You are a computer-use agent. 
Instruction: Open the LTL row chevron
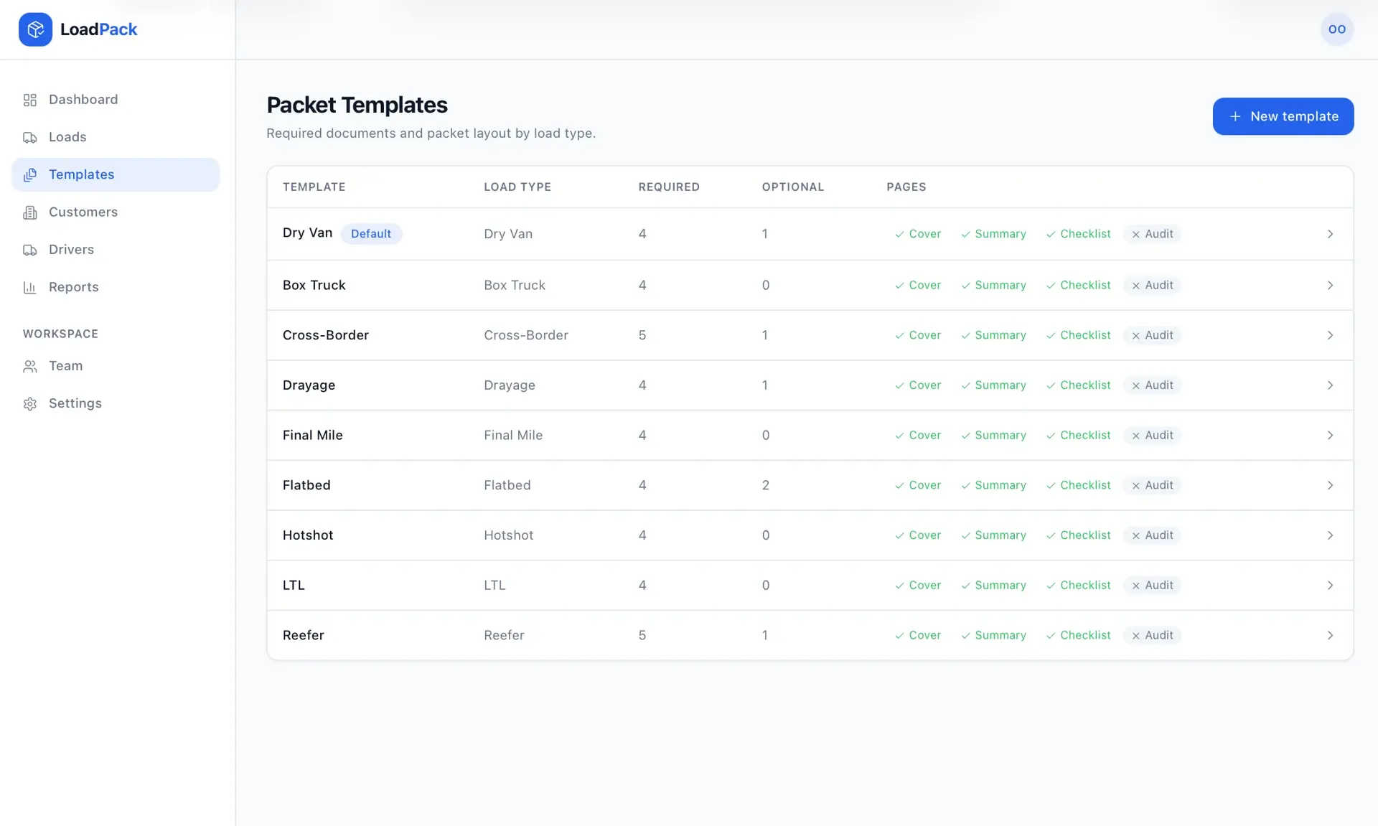pyautogui.click(x=1330, y=586)
